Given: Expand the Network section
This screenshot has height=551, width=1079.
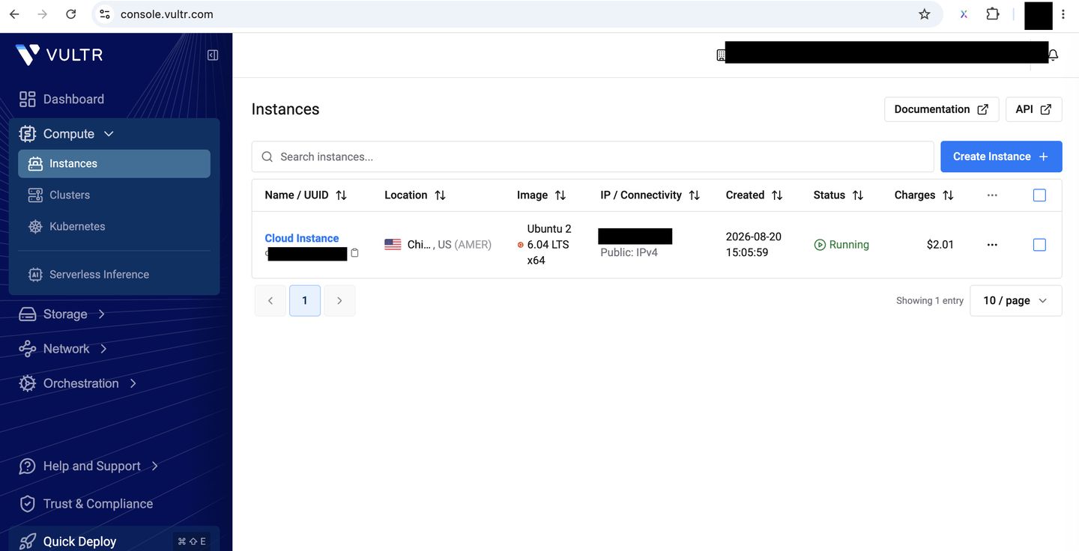Looking at the screenshot, I should pyautogui.click(x=64, y=349).
